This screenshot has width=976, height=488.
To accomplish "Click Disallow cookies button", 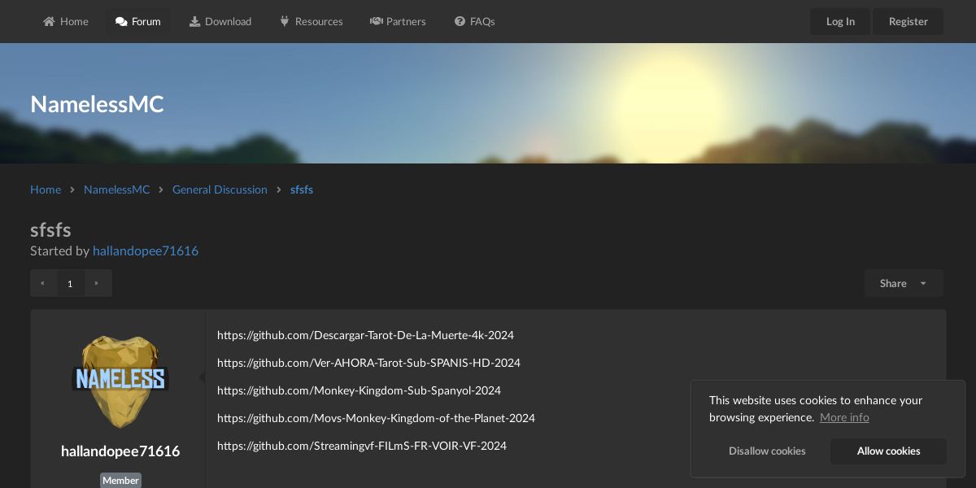I will point(767,451).
